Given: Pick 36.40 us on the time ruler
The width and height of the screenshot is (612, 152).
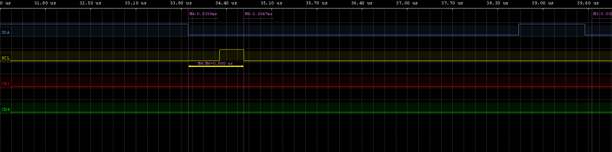Looking at the screenshot, I should (362, 3).
